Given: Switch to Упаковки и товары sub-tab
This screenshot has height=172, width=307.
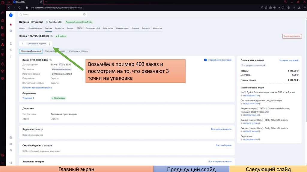Looking at the screenshot, I should (x=78, y=51).
